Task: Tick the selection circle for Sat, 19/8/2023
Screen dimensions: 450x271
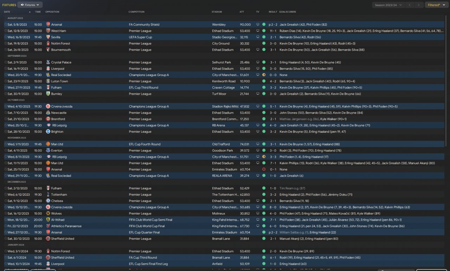Action: (6, 44)
